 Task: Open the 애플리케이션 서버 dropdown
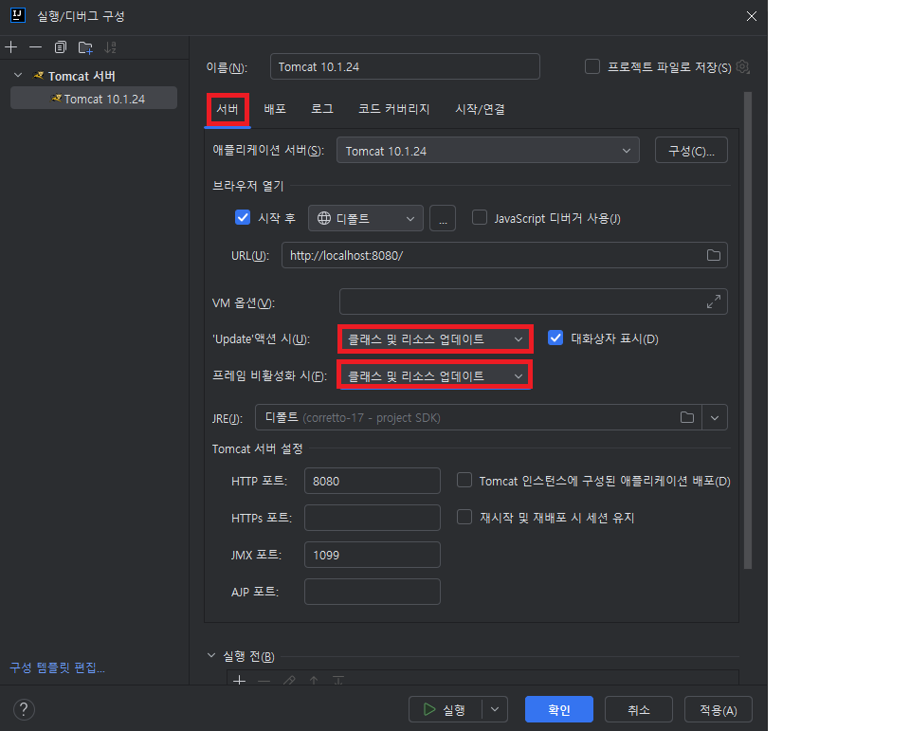point(487,151)
